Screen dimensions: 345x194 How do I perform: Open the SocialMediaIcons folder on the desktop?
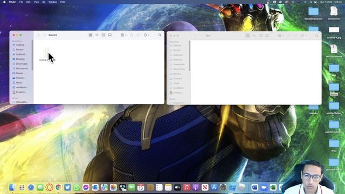pyautogui.click(x=313, y=13)
